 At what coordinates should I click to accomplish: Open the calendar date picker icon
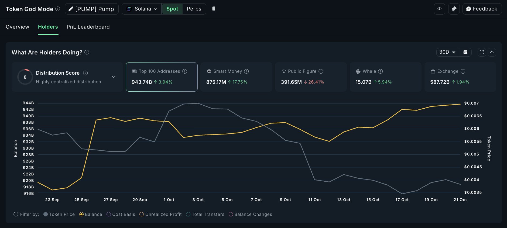point(465,52)
